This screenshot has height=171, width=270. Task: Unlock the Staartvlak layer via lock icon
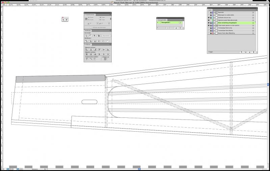[x=211, y=12]
